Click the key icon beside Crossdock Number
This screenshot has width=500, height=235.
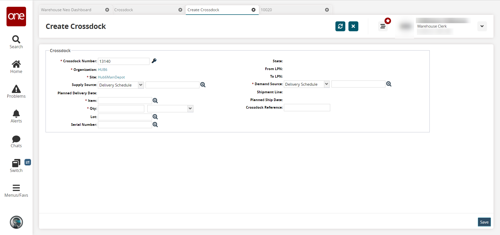coord(154,61)
